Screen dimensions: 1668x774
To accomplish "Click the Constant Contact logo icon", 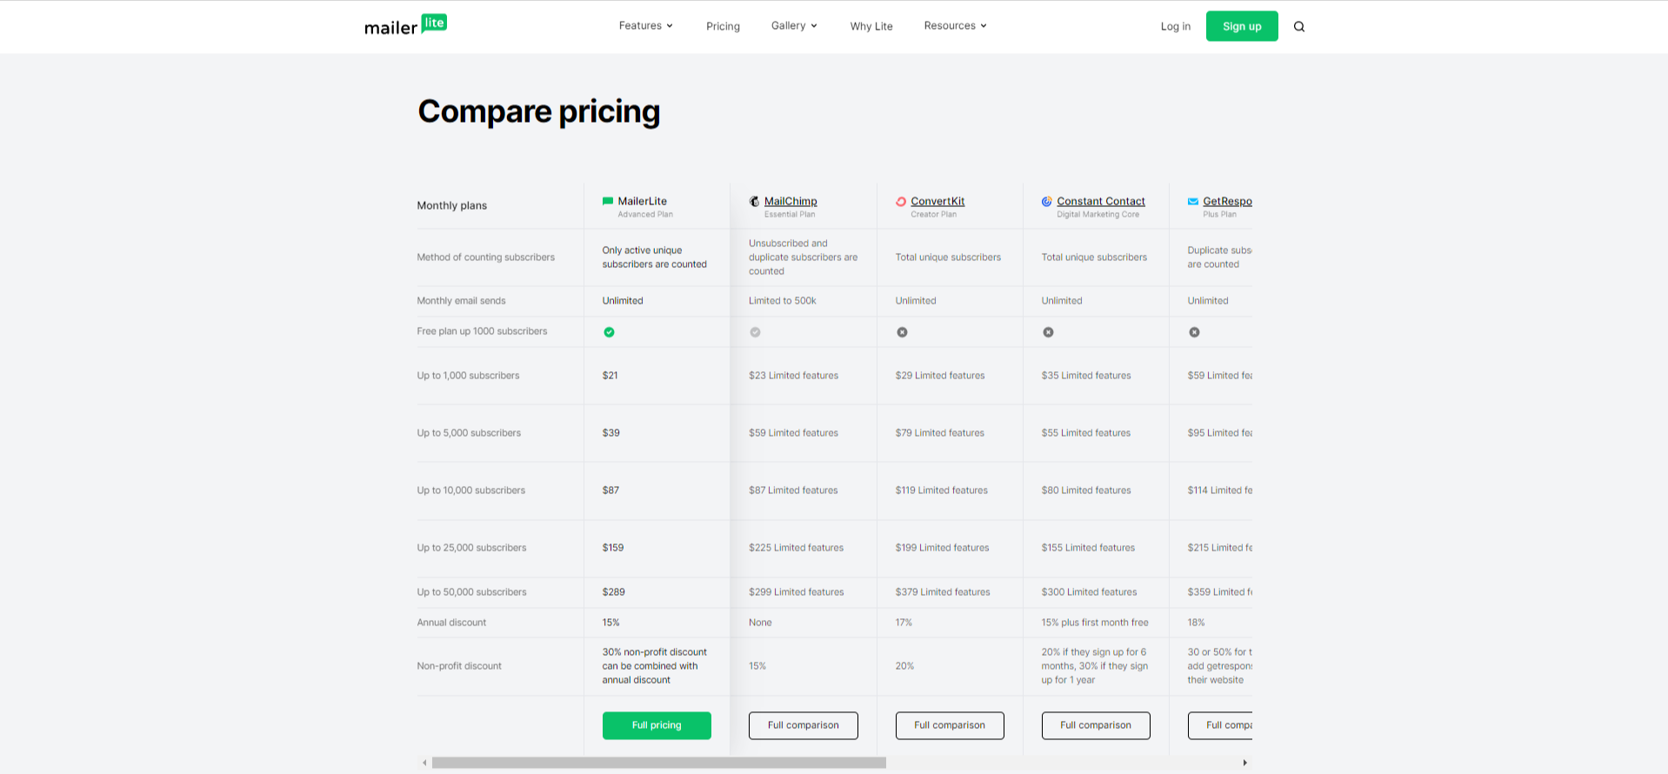I will point(1047,201).
